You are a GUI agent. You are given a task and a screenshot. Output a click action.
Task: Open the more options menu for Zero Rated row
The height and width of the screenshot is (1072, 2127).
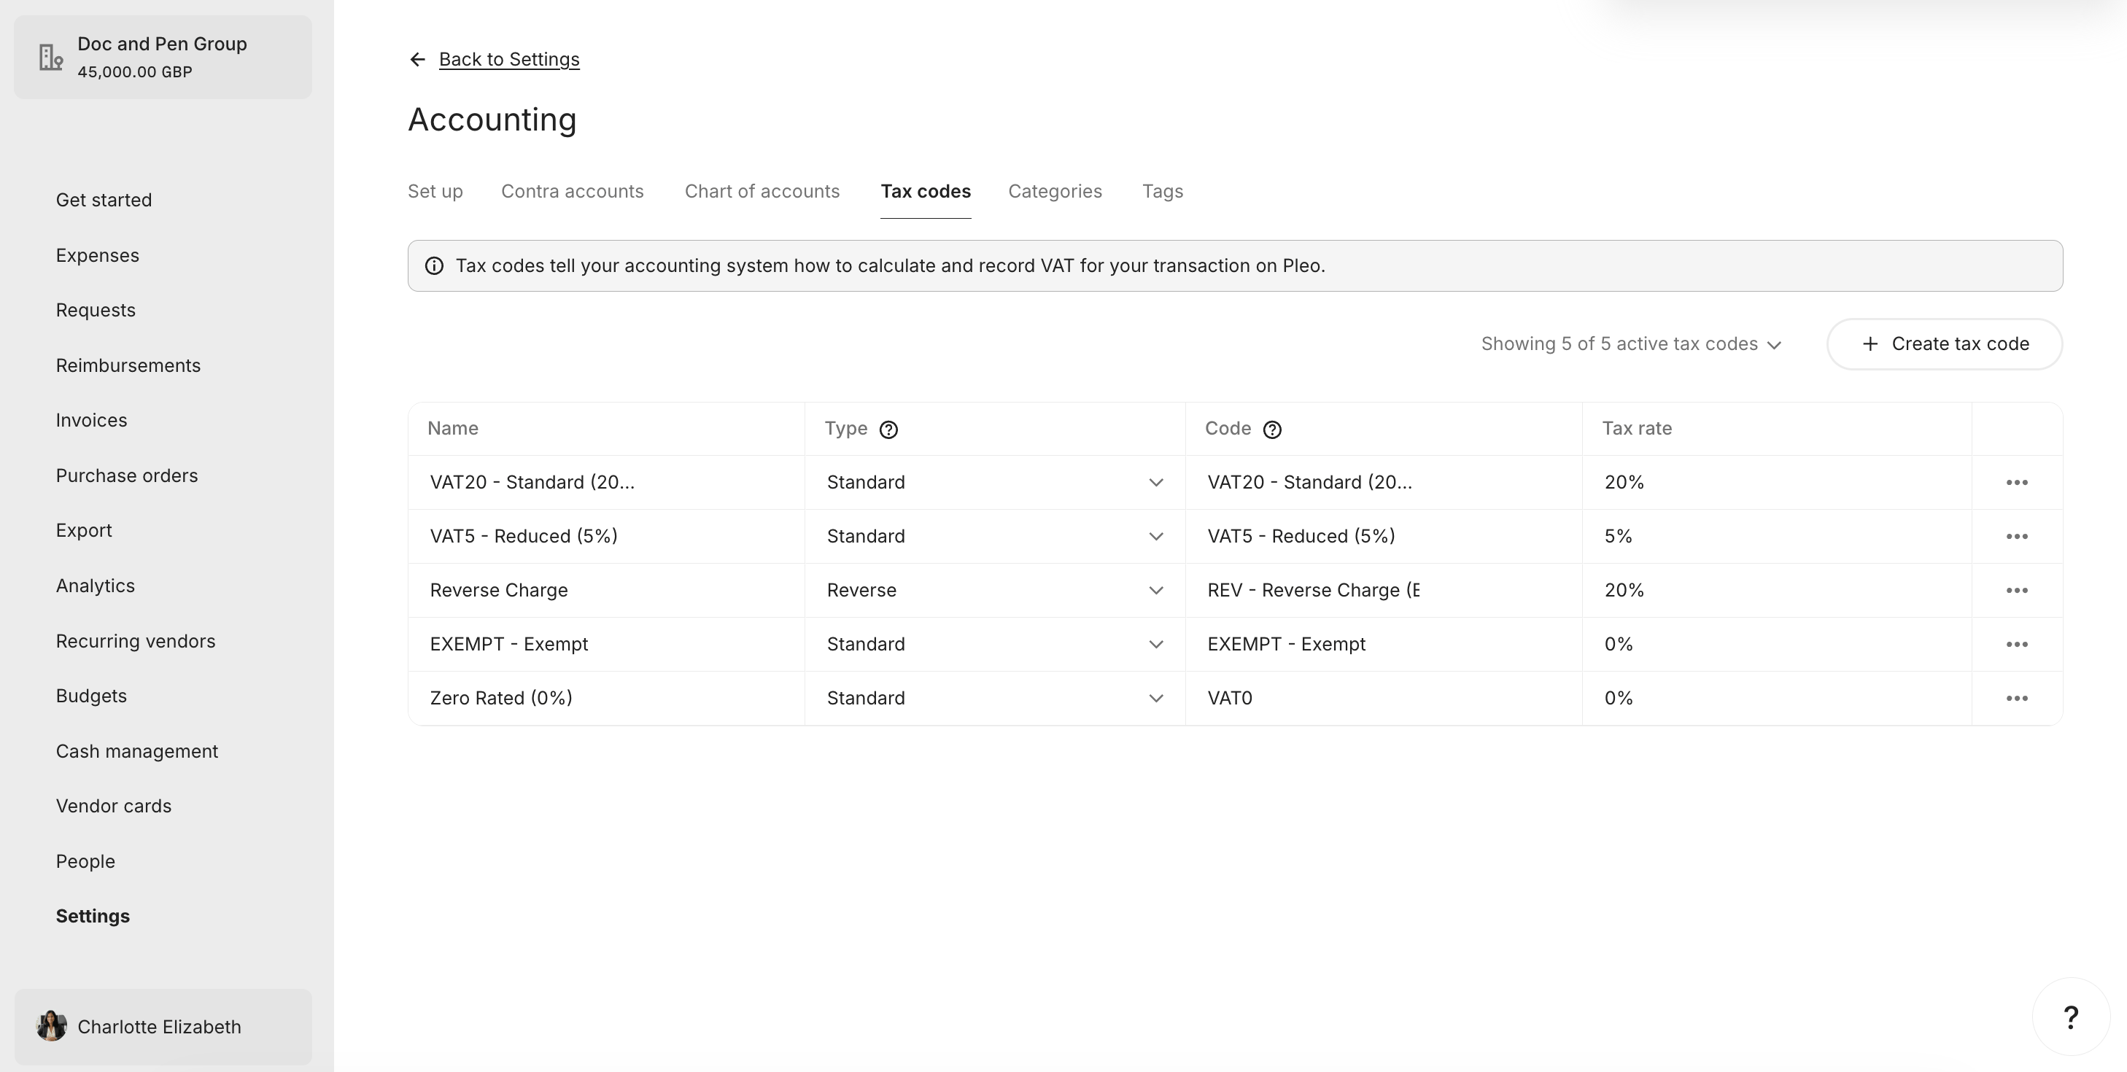point(2016,698)
